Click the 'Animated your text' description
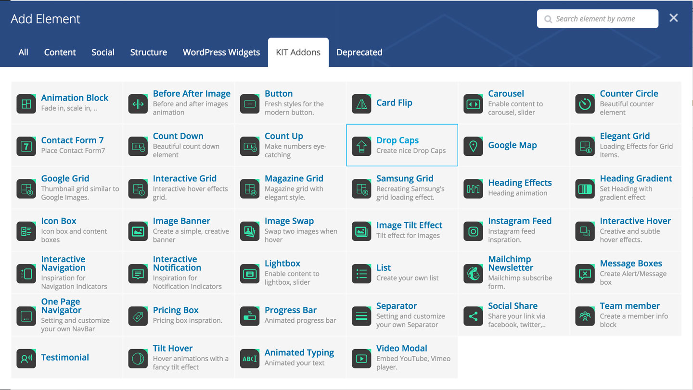 click(x=295, y=363)
